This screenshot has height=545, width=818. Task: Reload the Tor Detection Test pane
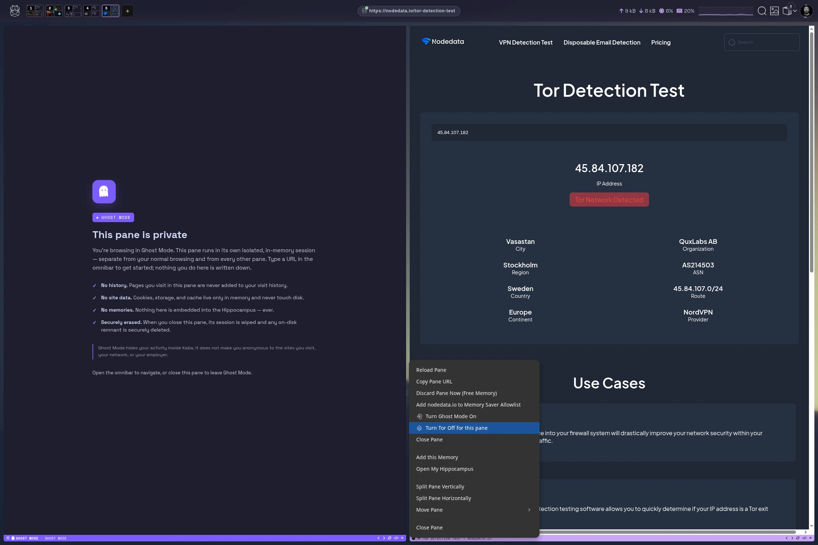click(x=798, y=538)
